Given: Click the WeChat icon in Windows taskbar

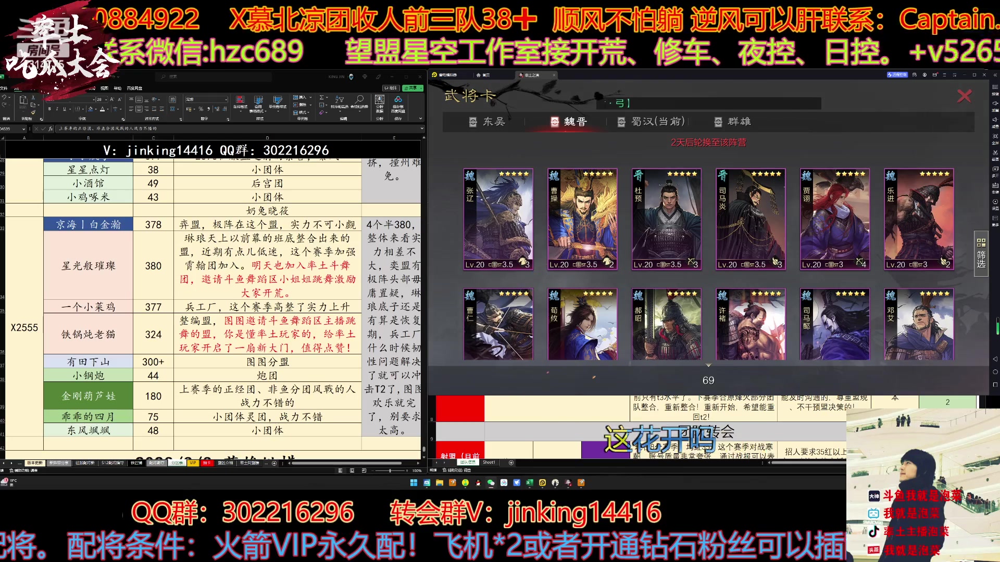Looking at the screenshot, I should click(x=491, y=483).
